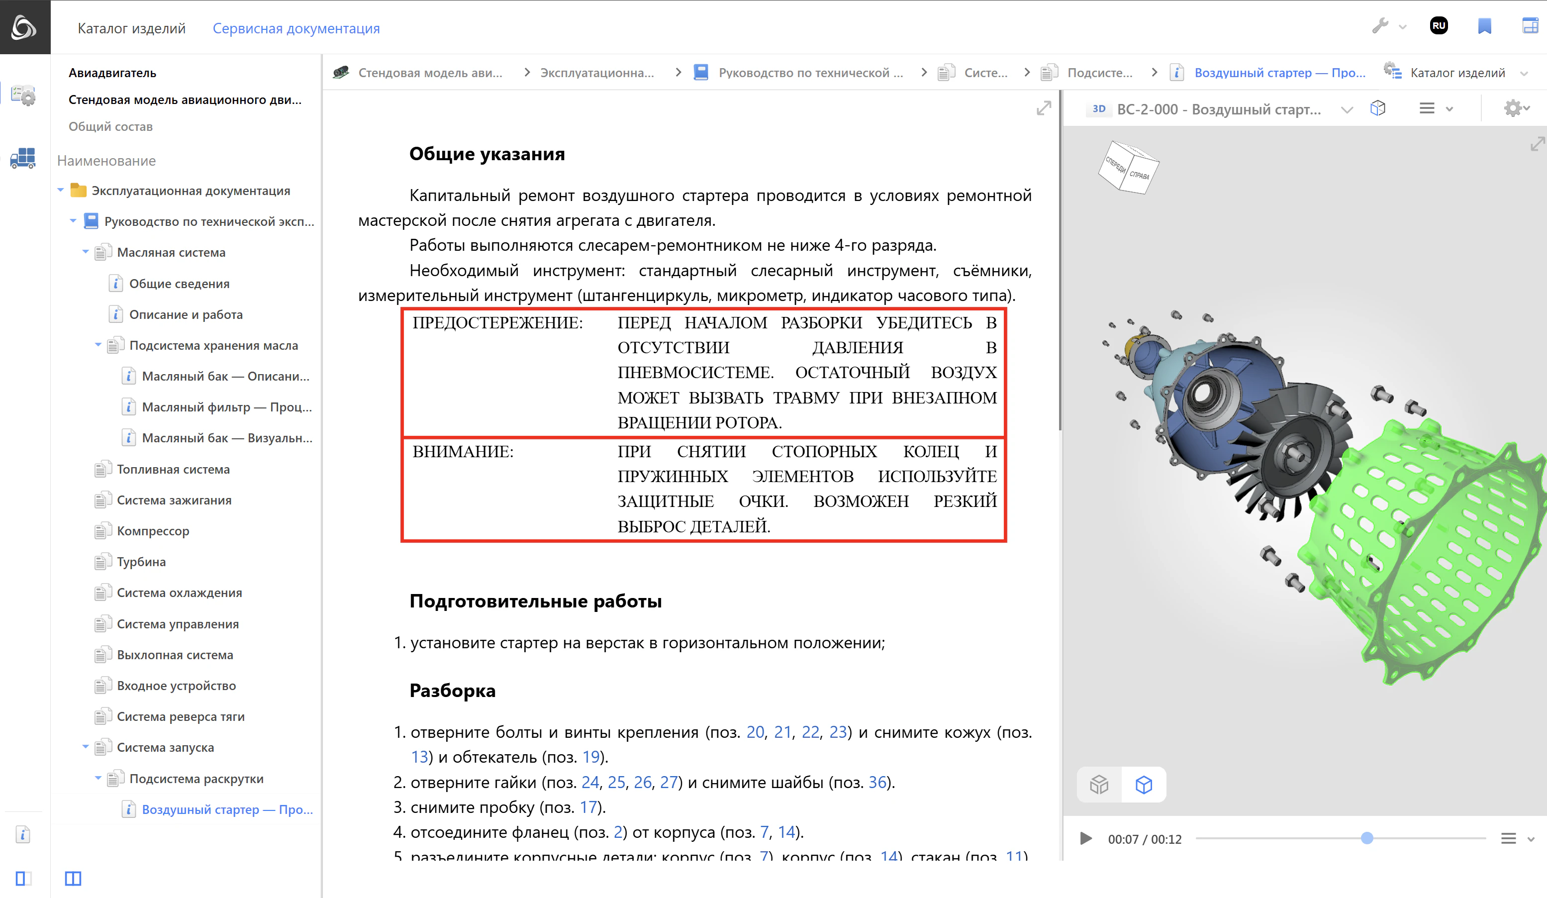Expand the document pane to fullscreen
The image size is (1547, 898).
1044,108
